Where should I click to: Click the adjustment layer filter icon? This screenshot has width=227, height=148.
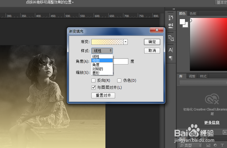215,145
